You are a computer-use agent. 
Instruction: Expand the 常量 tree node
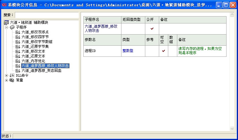pyautogui.click(x=6, y=80)
